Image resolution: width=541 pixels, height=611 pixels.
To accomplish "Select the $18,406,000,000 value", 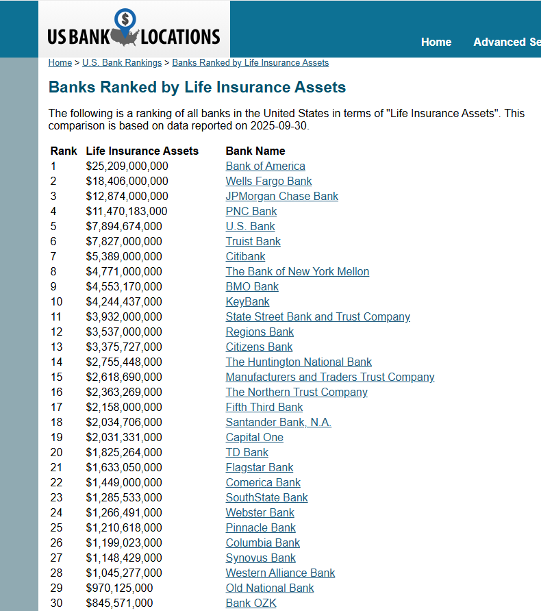I will (x=127, y=182).
